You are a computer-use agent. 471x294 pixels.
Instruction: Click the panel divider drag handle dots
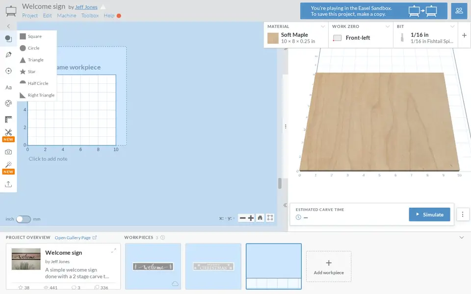(286, 126)
